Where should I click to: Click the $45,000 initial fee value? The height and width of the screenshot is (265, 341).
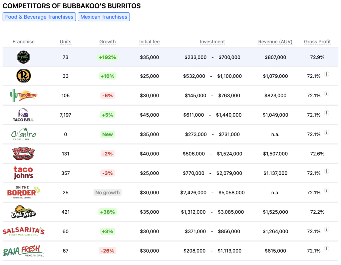click(x=150, y=115)
